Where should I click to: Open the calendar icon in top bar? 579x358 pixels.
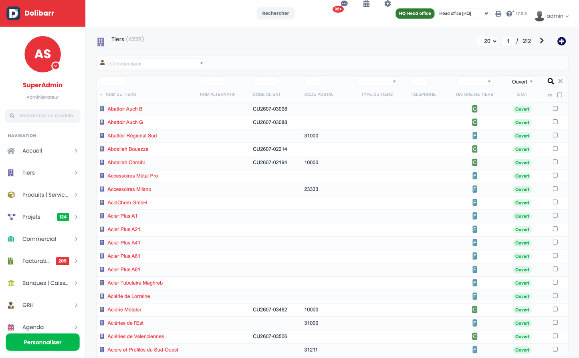[366, 4]
